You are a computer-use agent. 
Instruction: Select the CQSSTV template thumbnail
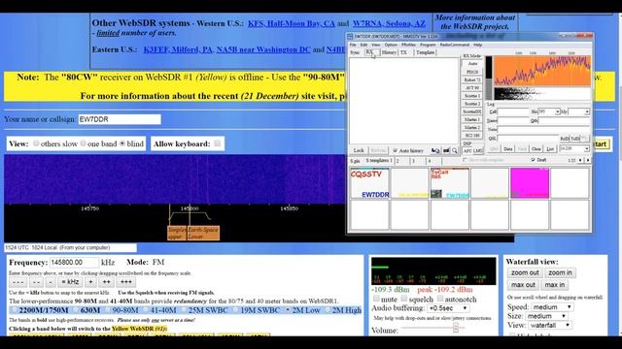click(x=369, y=183)
